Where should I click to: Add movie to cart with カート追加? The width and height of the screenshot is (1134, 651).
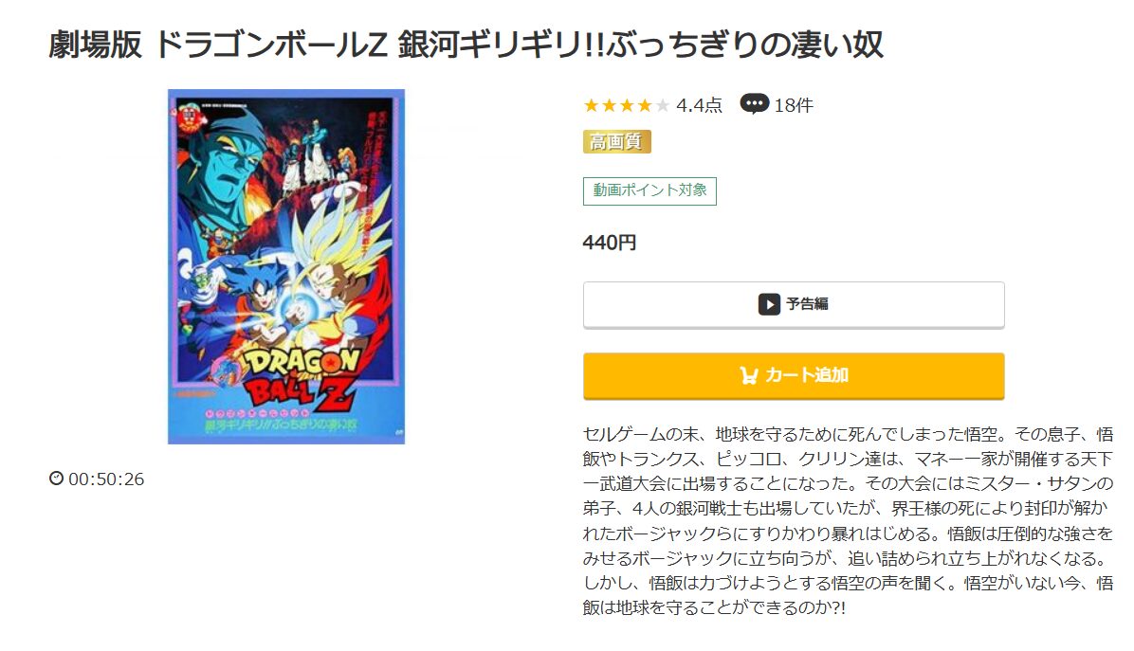[794, 375]
